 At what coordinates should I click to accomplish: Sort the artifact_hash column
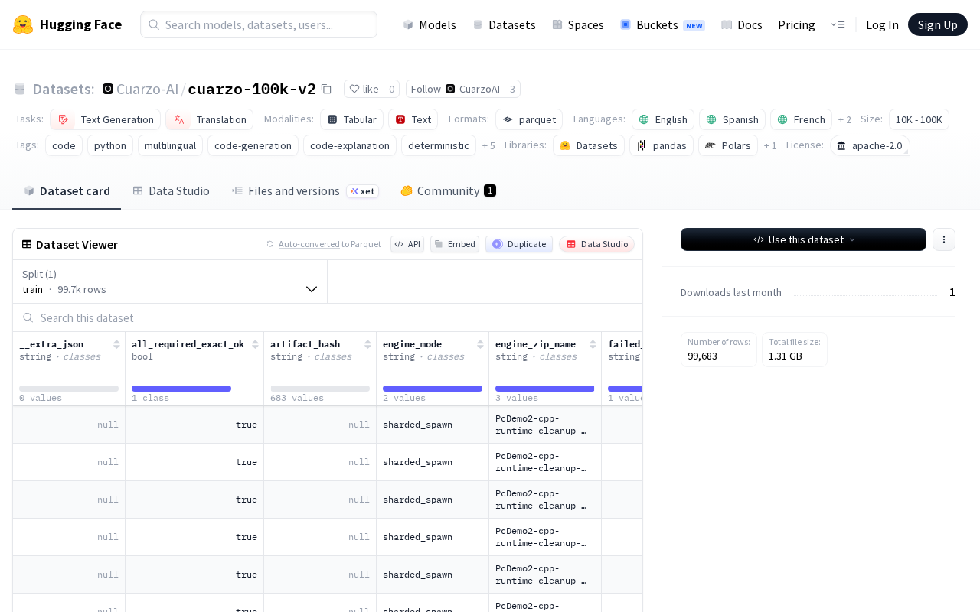(x=367, y=344)
